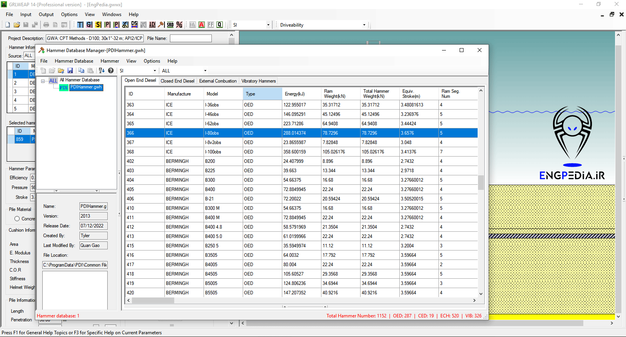
Task: Sort table by the Manufacture column header
Action: tap(184, 94)
